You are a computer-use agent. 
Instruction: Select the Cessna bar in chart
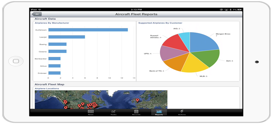point(57,51)
